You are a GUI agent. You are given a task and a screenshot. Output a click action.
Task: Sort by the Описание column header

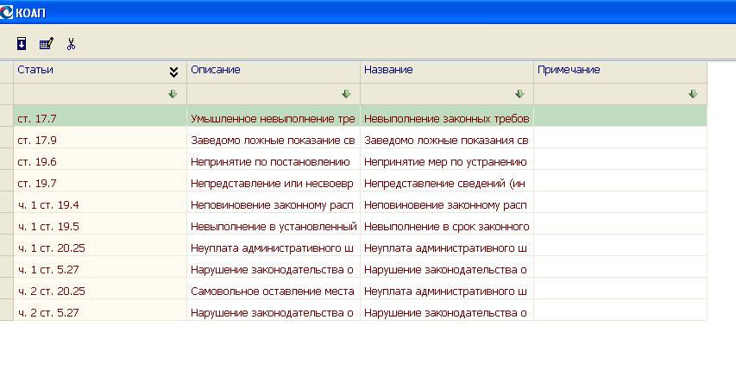(274, 72)
